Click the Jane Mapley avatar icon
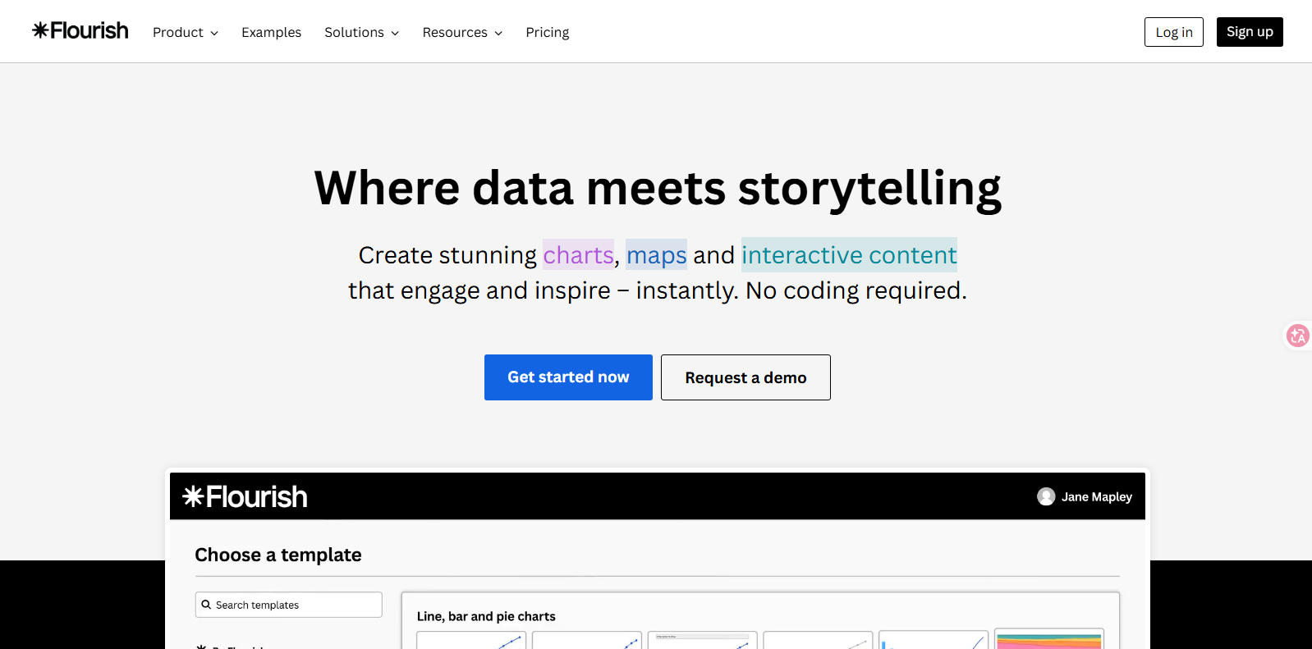The width and height of the screenshot is (1312, 649). 1046,496
